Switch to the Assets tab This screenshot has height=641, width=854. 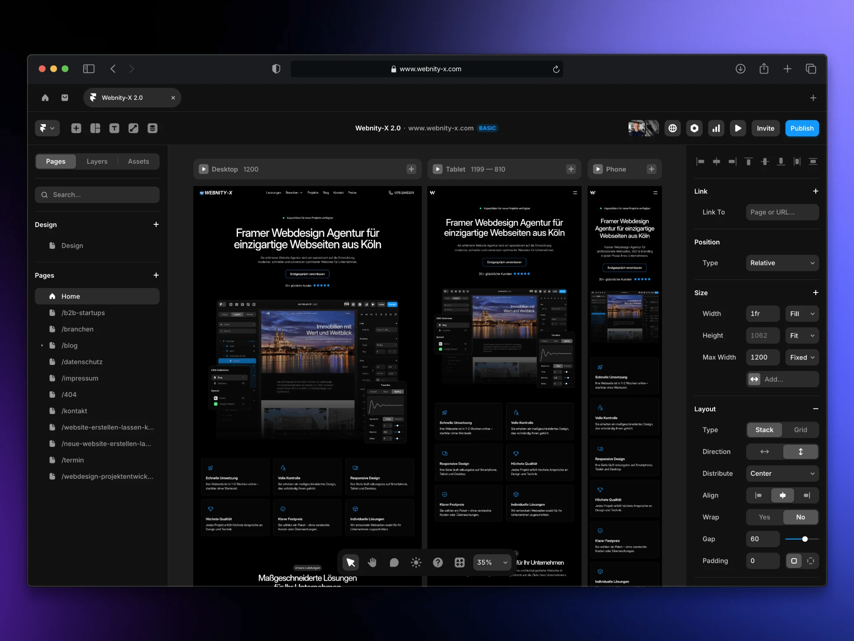point(138,161)
